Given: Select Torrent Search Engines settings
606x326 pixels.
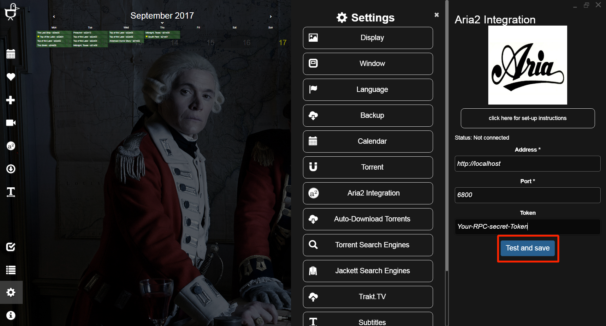Looking at the screenshot, I should (x=368, y=245).
